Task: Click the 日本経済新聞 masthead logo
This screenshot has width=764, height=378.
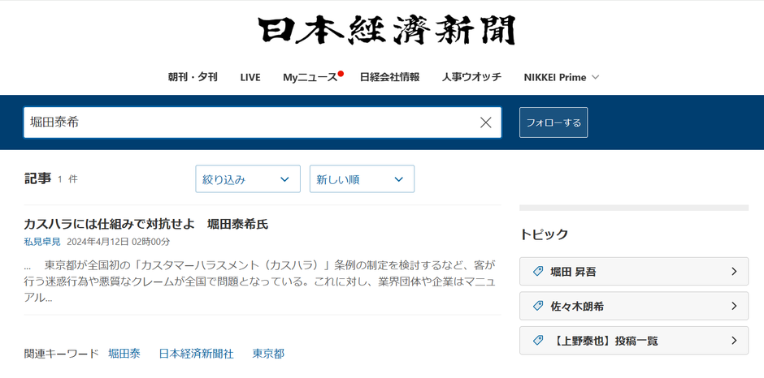Action: [x=386, y=30]
